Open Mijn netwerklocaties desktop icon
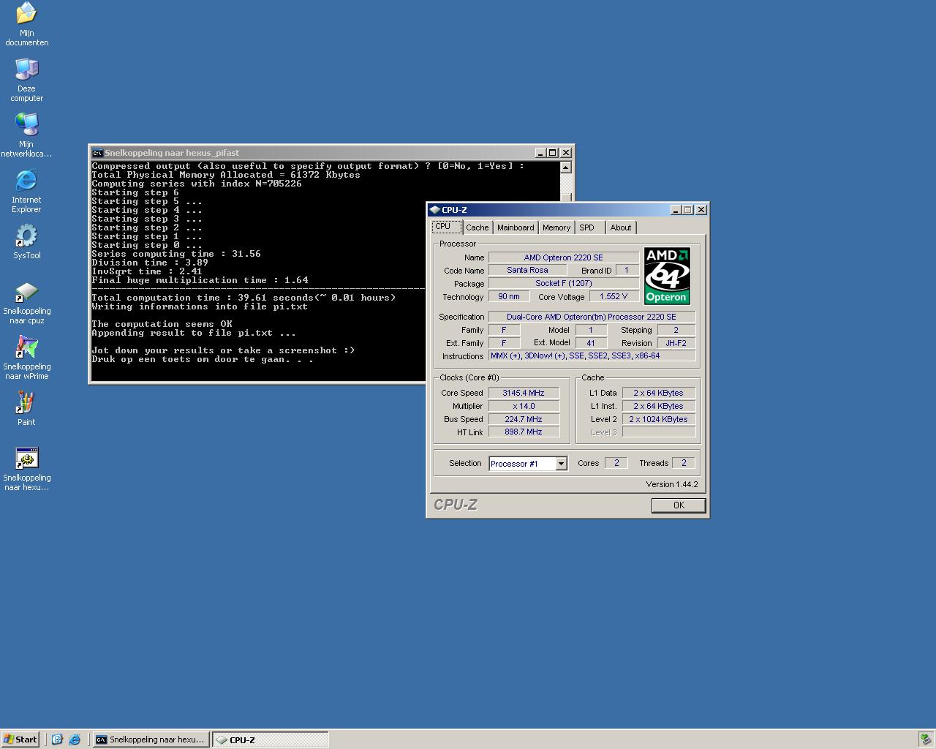Image resolution: width=936 pixels, height=749 pixels. click(26, 135)
